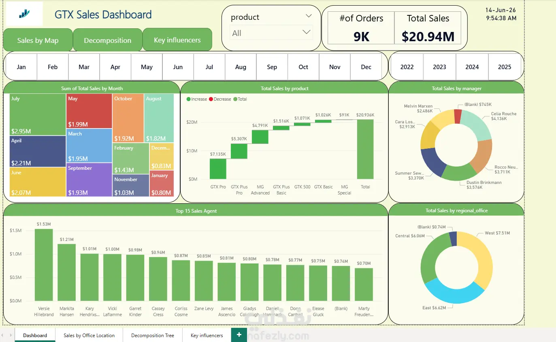Image resolution: width=556 pixels, height=342 pixels.
Task: Select year 2023 slicer tile
Action: pyautogui.click(x=439, y=67)
